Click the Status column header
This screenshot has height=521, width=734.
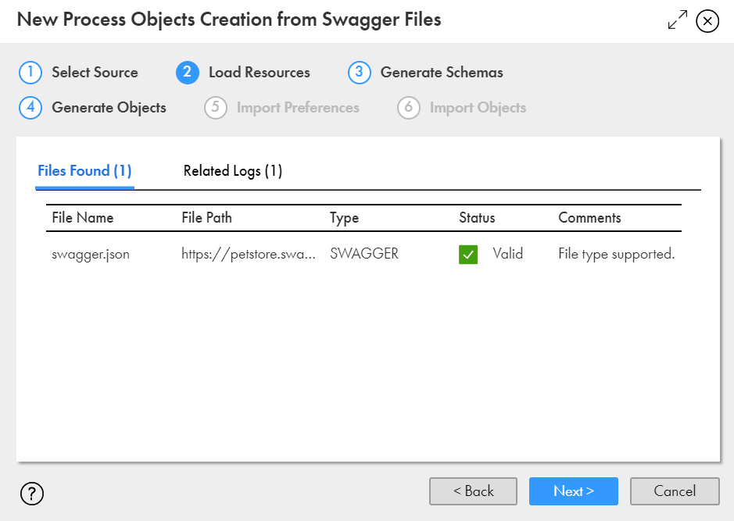477,218
